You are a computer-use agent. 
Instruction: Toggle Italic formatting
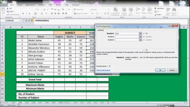point(26,13)
